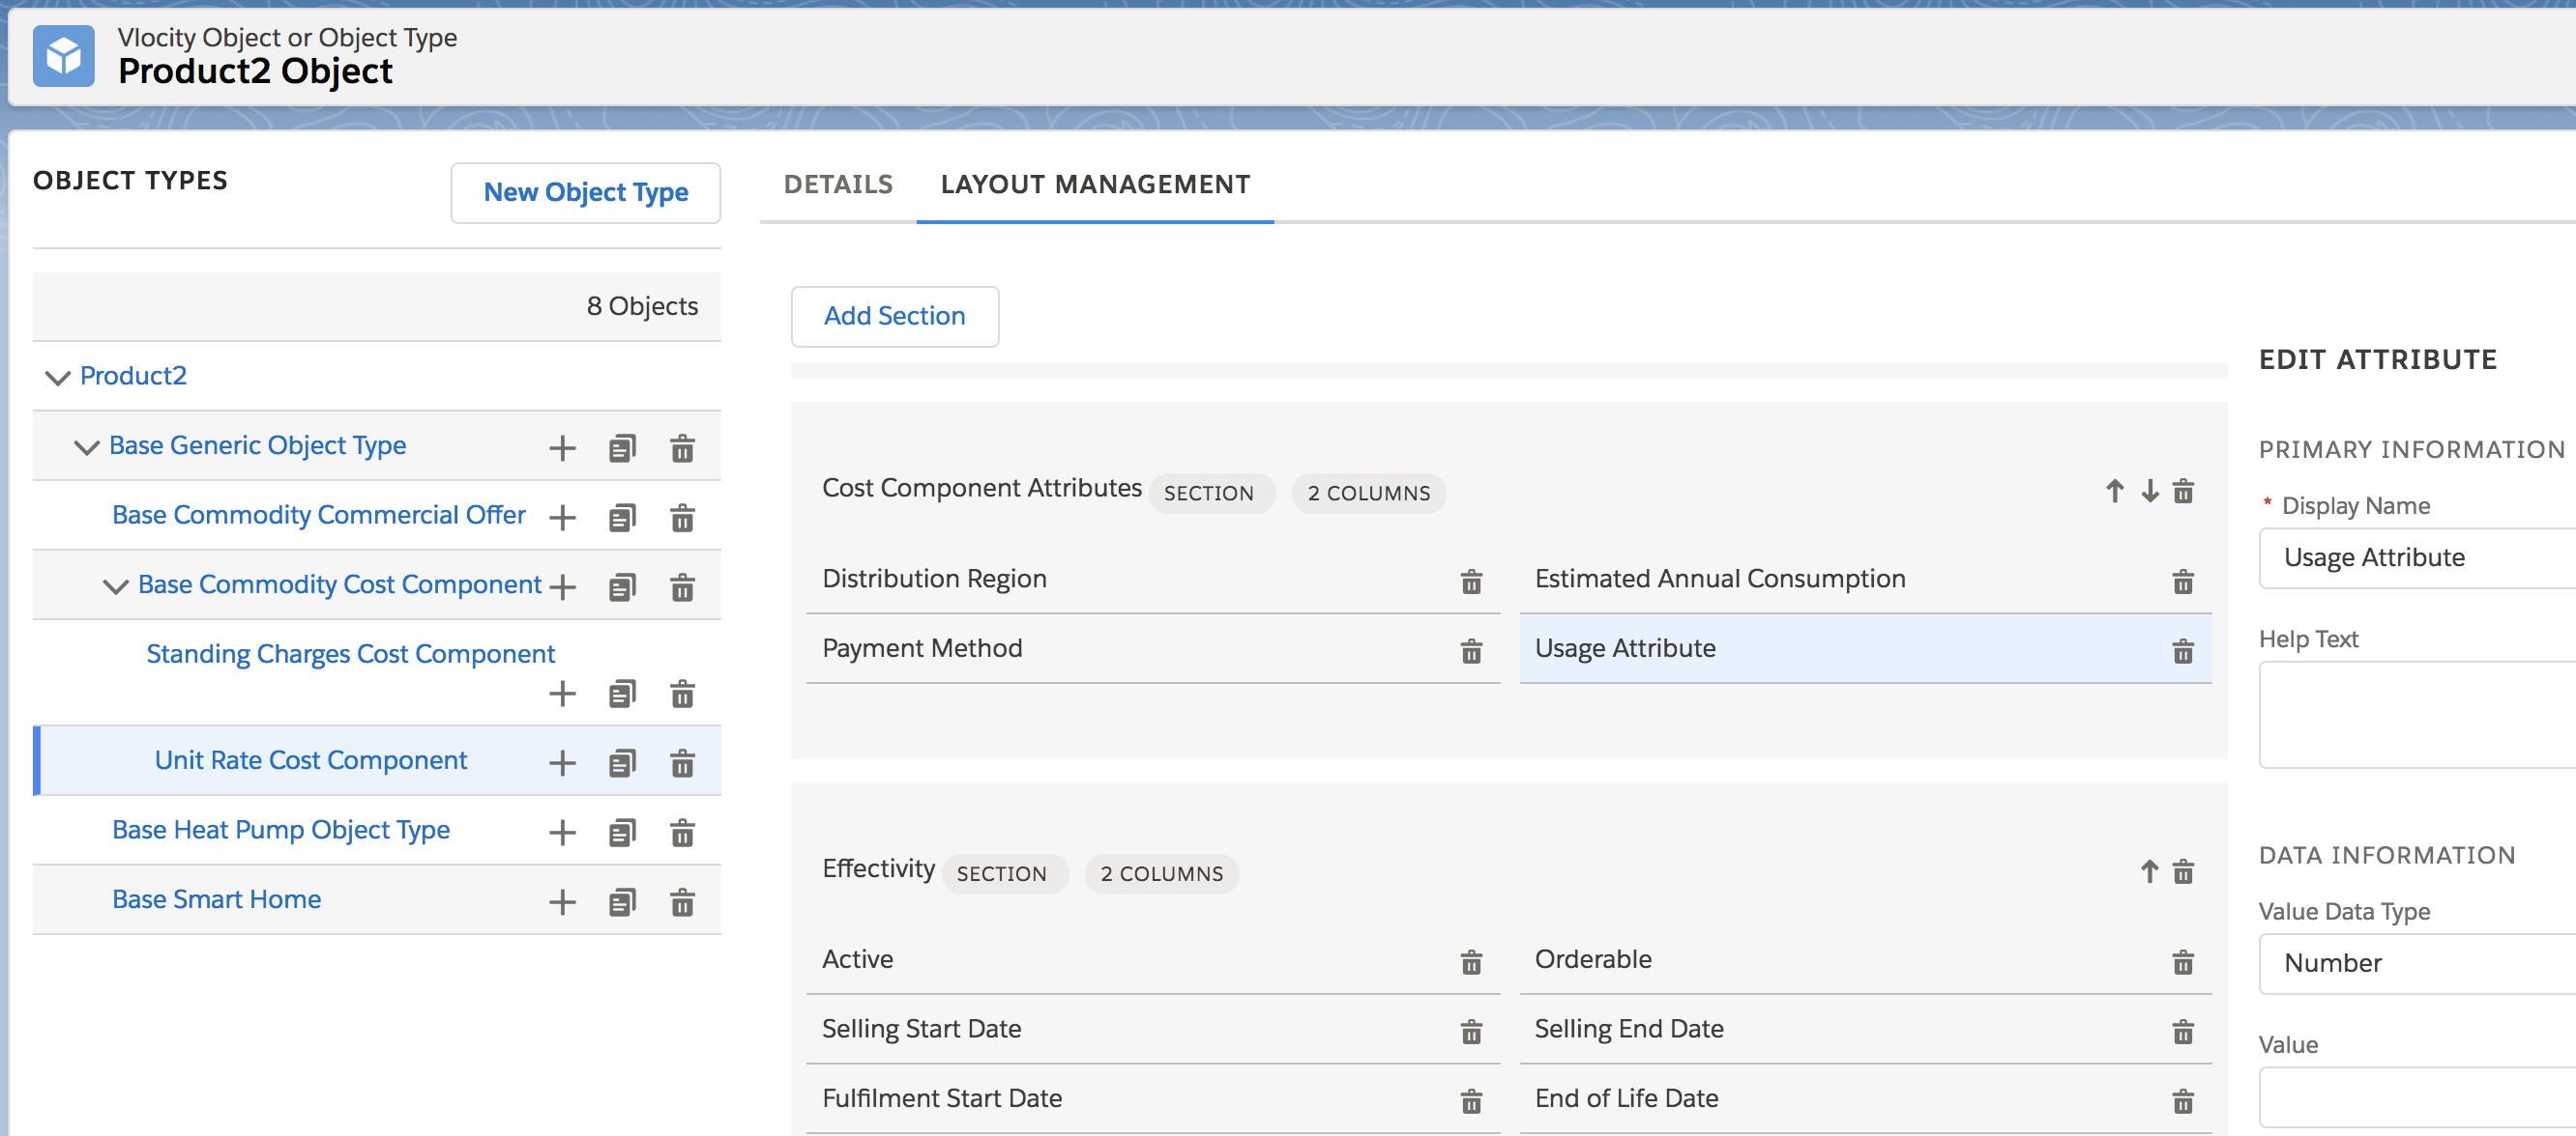Open Standing Charges Cost Component link
This screenshot has width=2576, height=1136.
click(350, 653)
